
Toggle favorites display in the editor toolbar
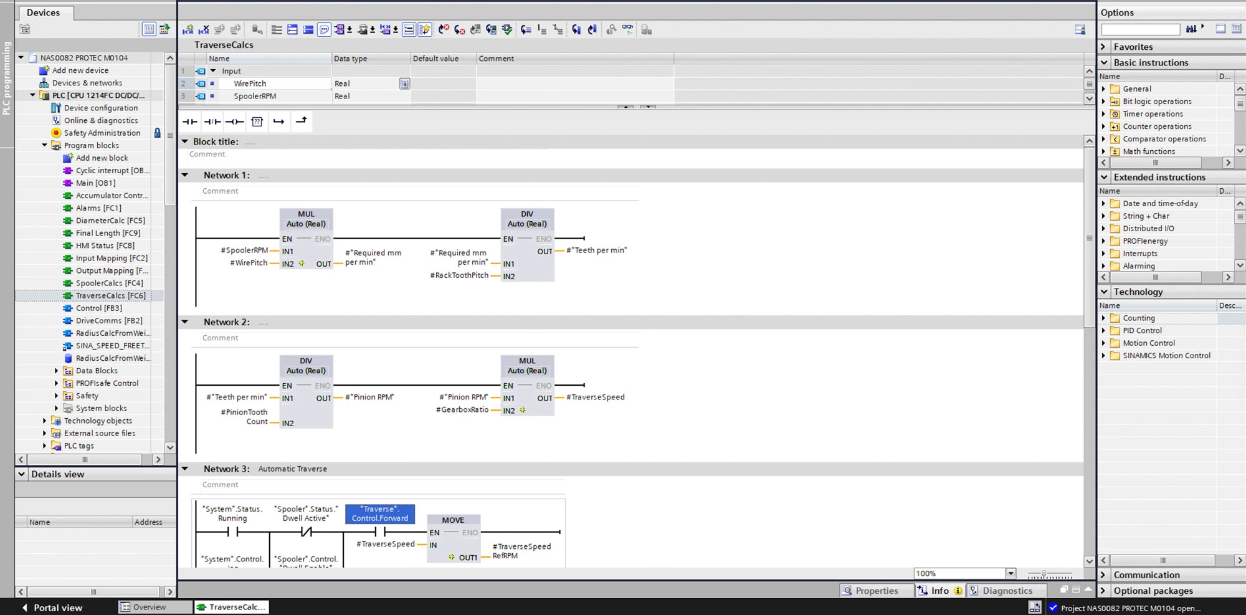point(425,29)
